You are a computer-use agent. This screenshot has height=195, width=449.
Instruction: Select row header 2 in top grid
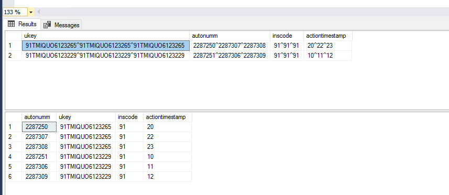(14, 56)
